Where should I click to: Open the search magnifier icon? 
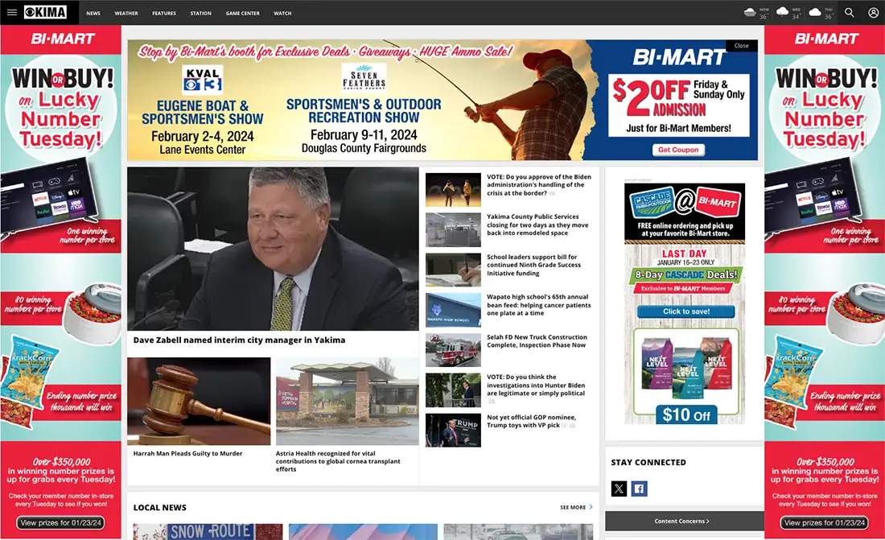tap(849, 12)
